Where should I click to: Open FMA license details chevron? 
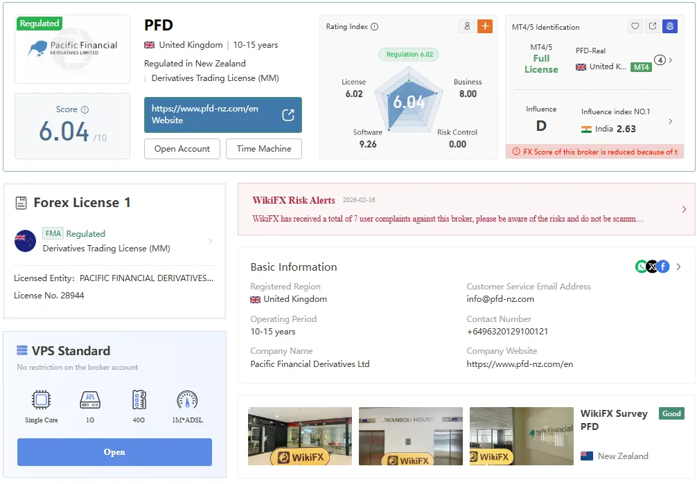click(210, 241)
